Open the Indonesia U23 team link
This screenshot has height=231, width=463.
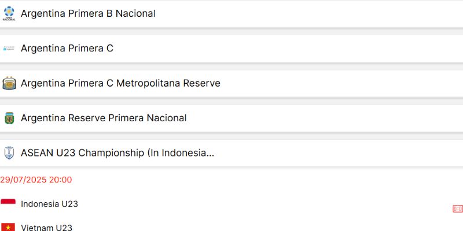(49, 204)
